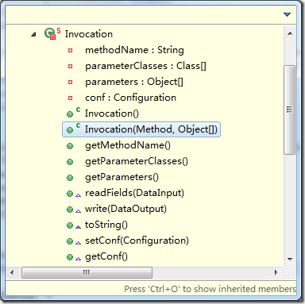
Task: Select the getParameterClasses() method
Action: tap(137, 161)
